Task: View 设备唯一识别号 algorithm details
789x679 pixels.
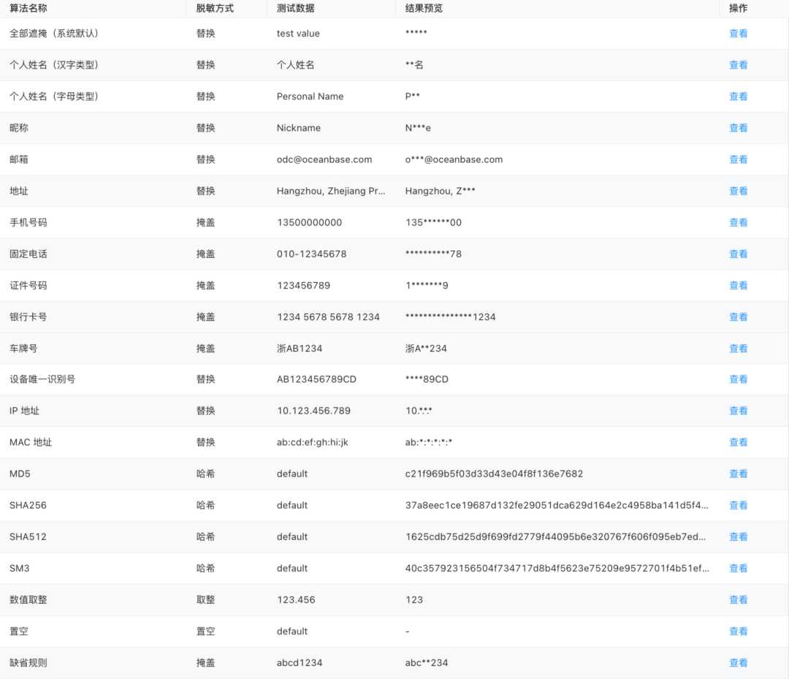Action: click(x=738, y=379)
